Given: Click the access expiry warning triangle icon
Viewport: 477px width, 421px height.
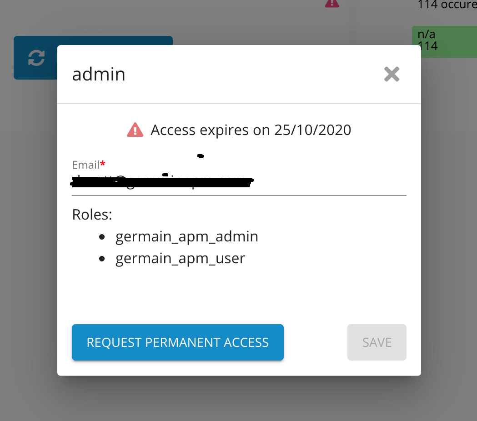Looking at the screenshot, I should click(x=136, y=130).
